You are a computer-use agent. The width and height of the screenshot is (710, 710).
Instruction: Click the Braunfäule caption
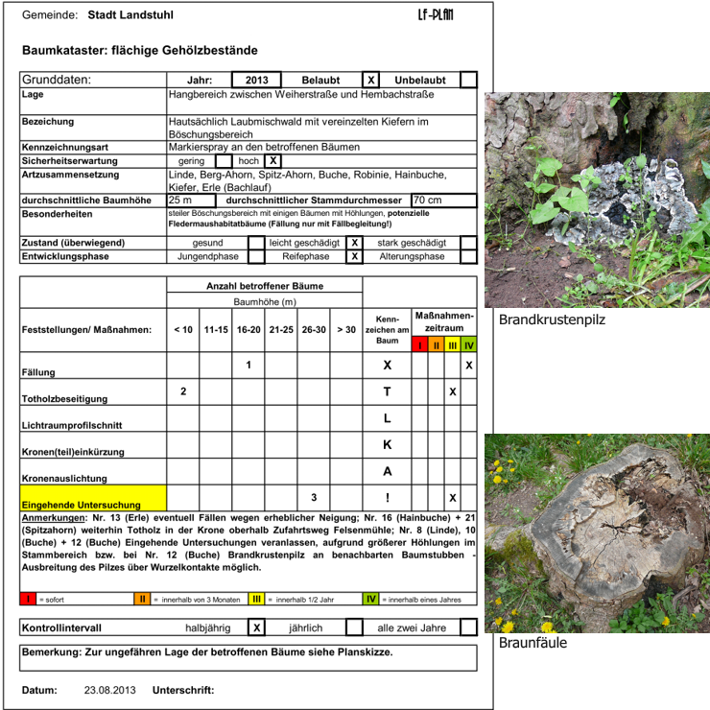[532, 643]
